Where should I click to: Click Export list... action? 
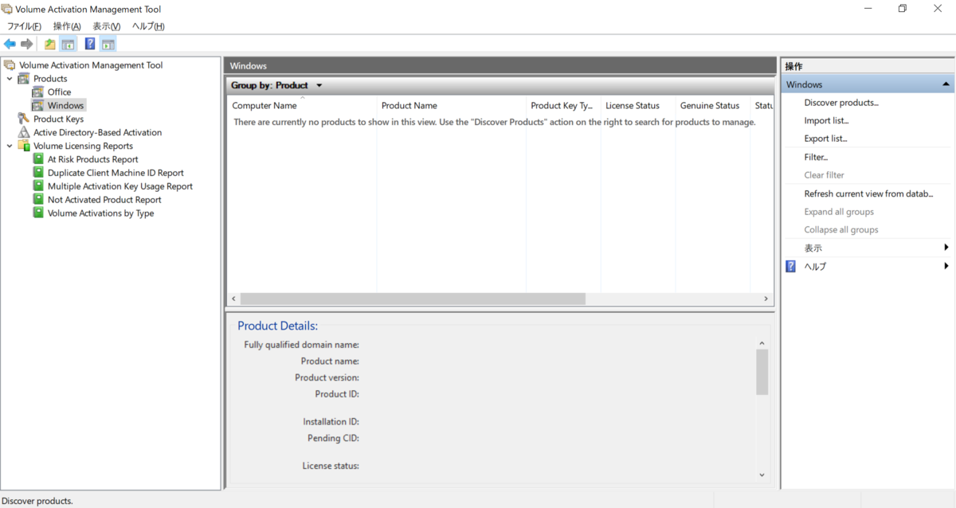[825, 139]
